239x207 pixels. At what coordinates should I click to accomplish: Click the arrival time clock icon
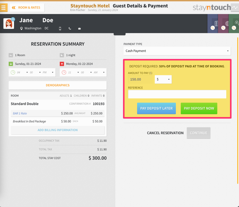(x=13, y=72)
